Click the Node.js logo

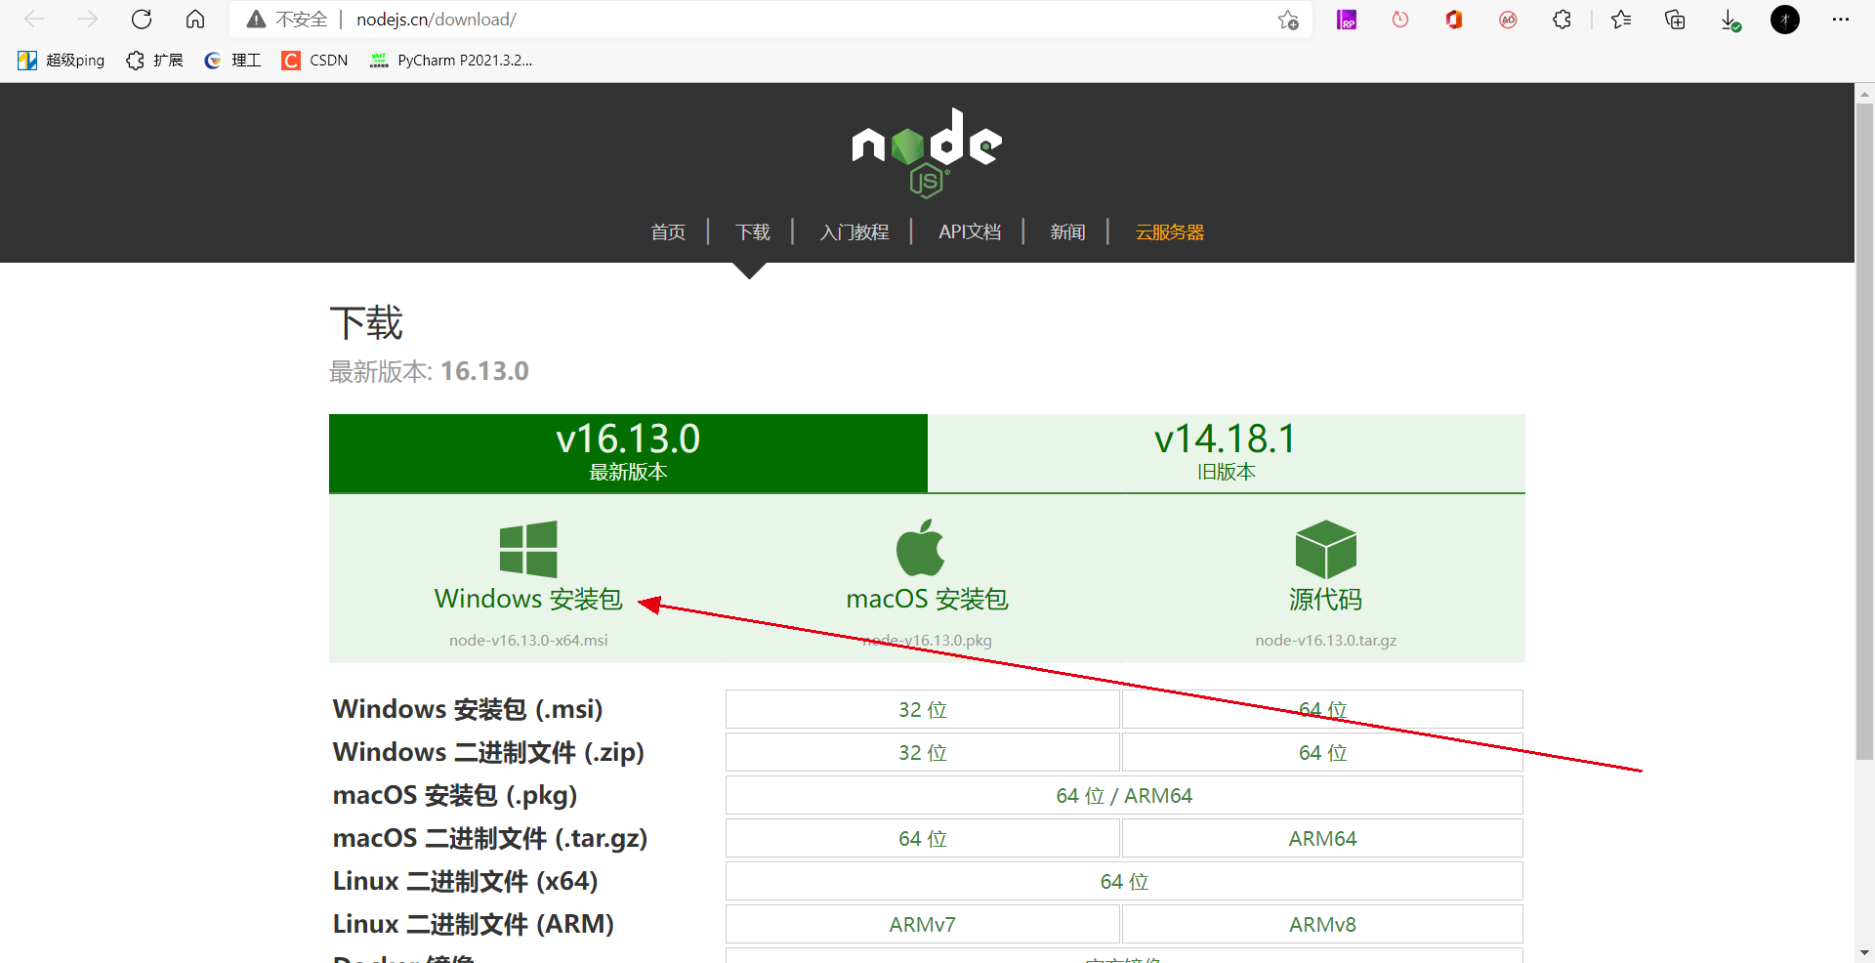coord(927,152)
